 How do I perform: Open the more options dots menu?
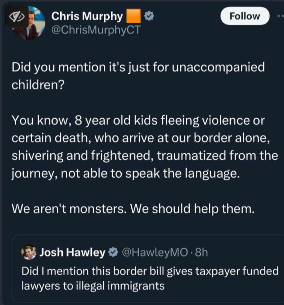[x=281, y=16]
